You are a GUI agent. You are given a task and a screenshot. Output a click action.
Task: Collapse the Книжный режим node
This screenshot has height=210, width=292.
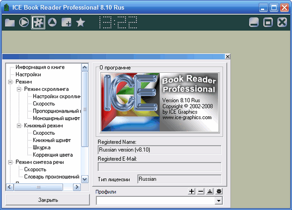point(19,126)
